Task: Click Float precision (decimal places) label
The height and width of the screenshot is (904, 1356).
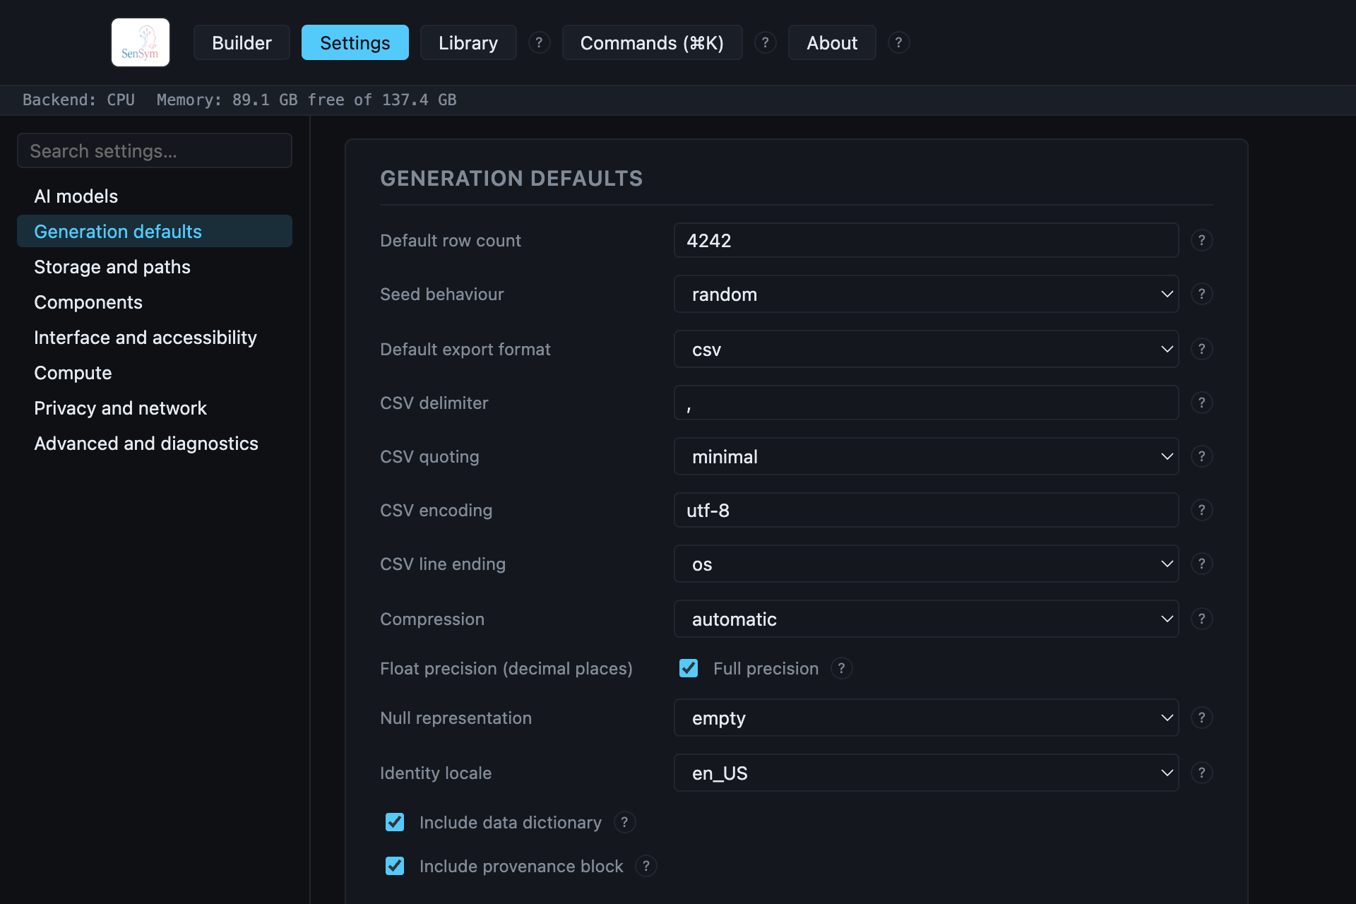Action: pos(506,668)
